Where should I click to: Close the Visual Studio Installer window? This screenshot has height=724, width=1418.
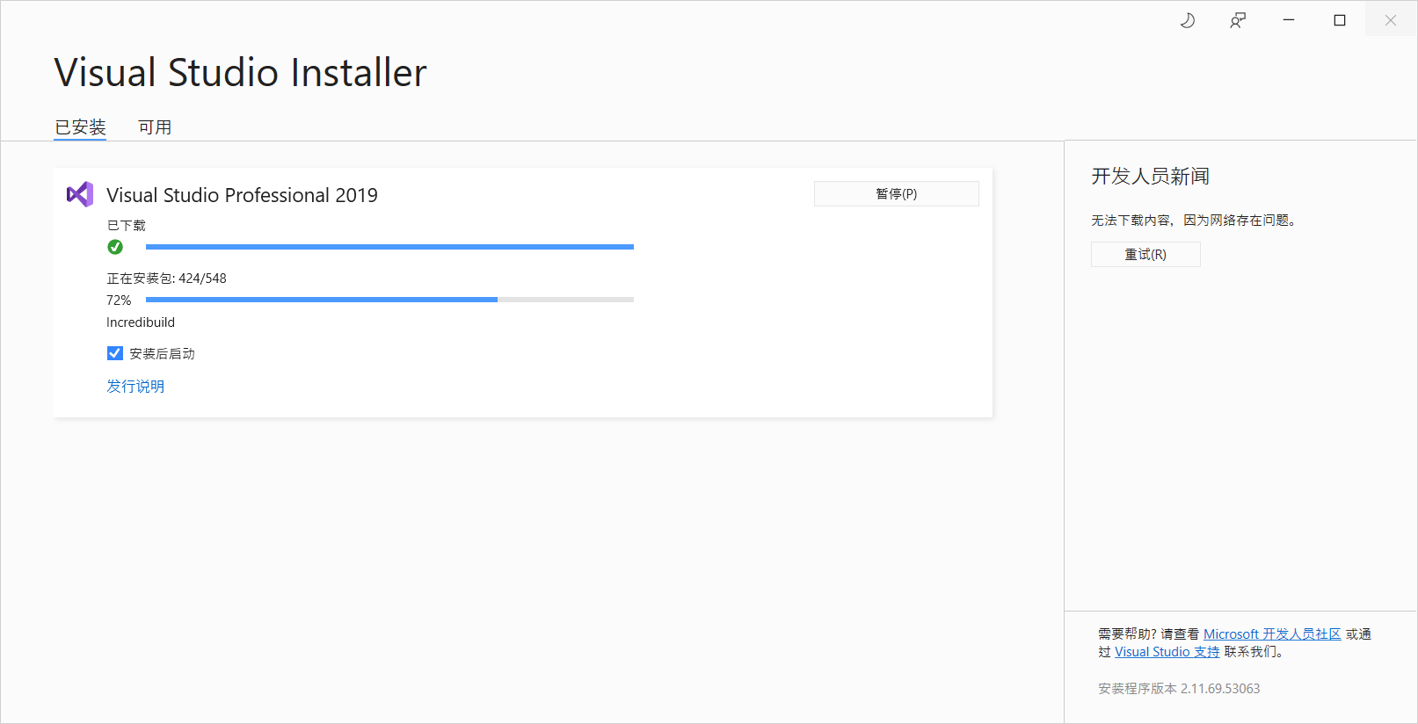(1391, 20)
